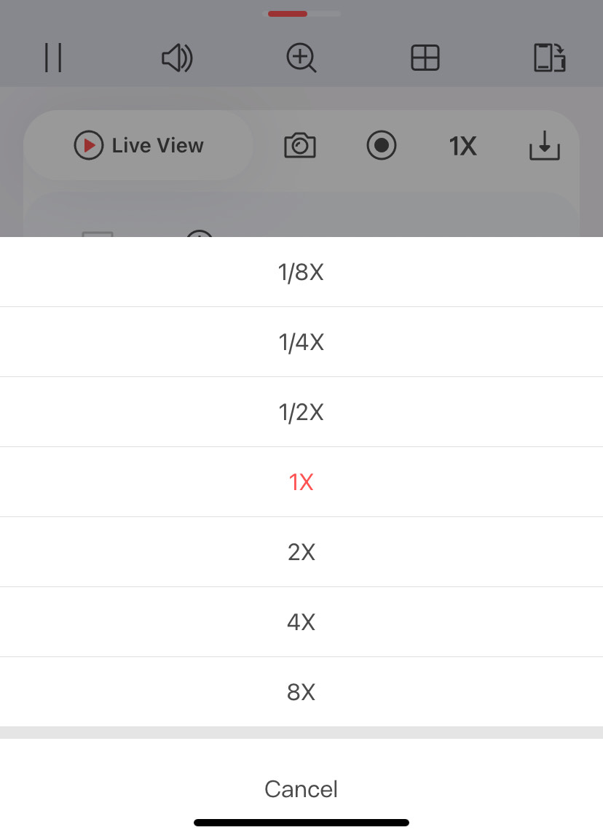Switch to Live View
The image size is (603, 838).
pyautogui.click(x=139, y=146)
